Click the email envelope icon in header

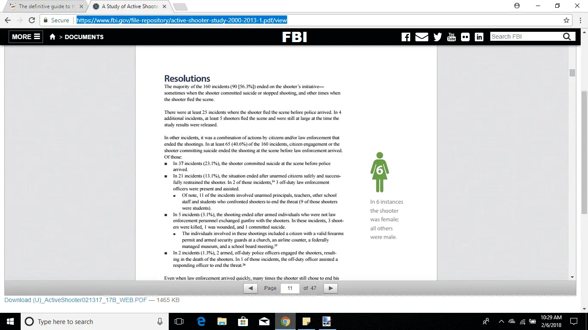coord(422,37)
